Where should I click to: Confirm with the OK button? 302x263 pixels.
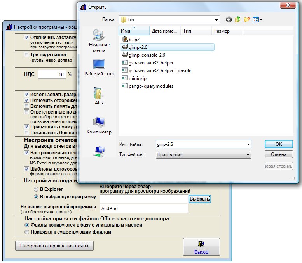coord(279,144)
